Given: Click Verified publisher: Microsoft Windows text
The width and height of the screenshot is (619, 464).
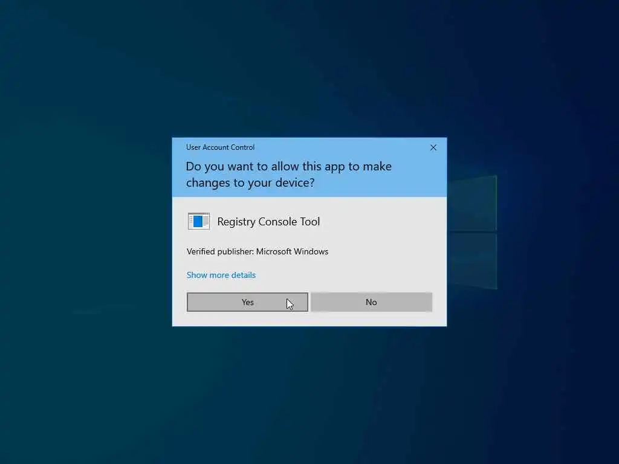Looking at the screenshot, I should point(258,251).
